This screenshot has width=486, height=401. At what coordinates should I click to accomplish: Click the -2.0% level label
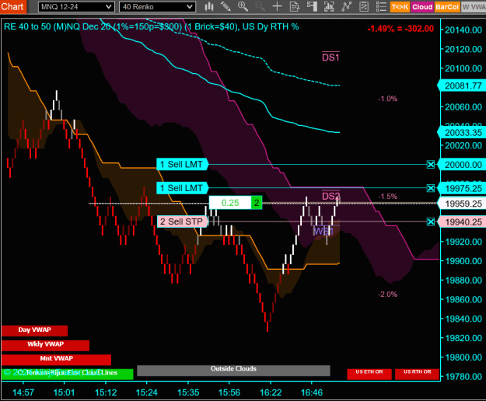click(x=387, y=295)
